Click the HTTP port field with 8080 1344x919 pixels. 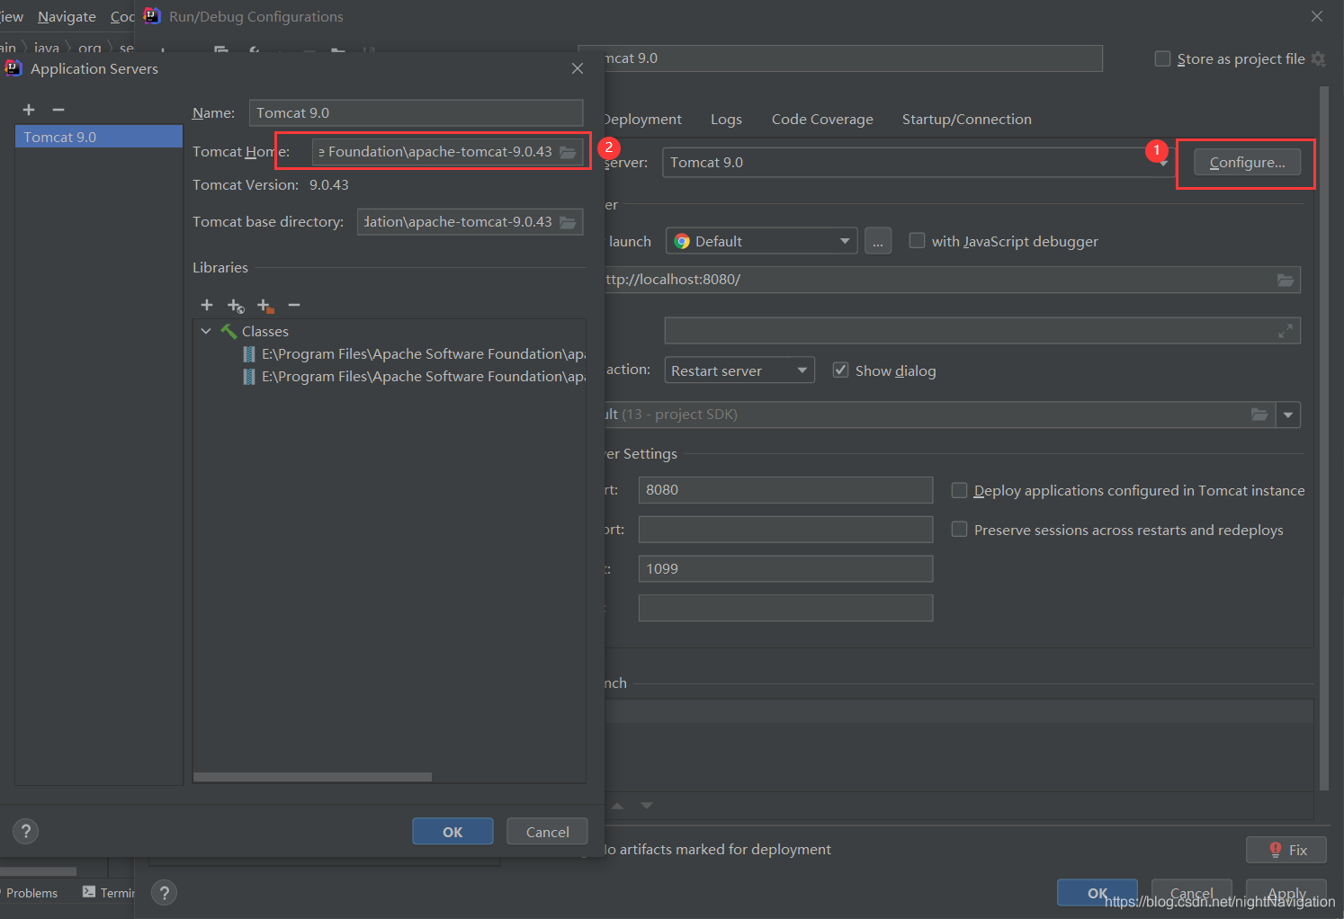point(785,490)
